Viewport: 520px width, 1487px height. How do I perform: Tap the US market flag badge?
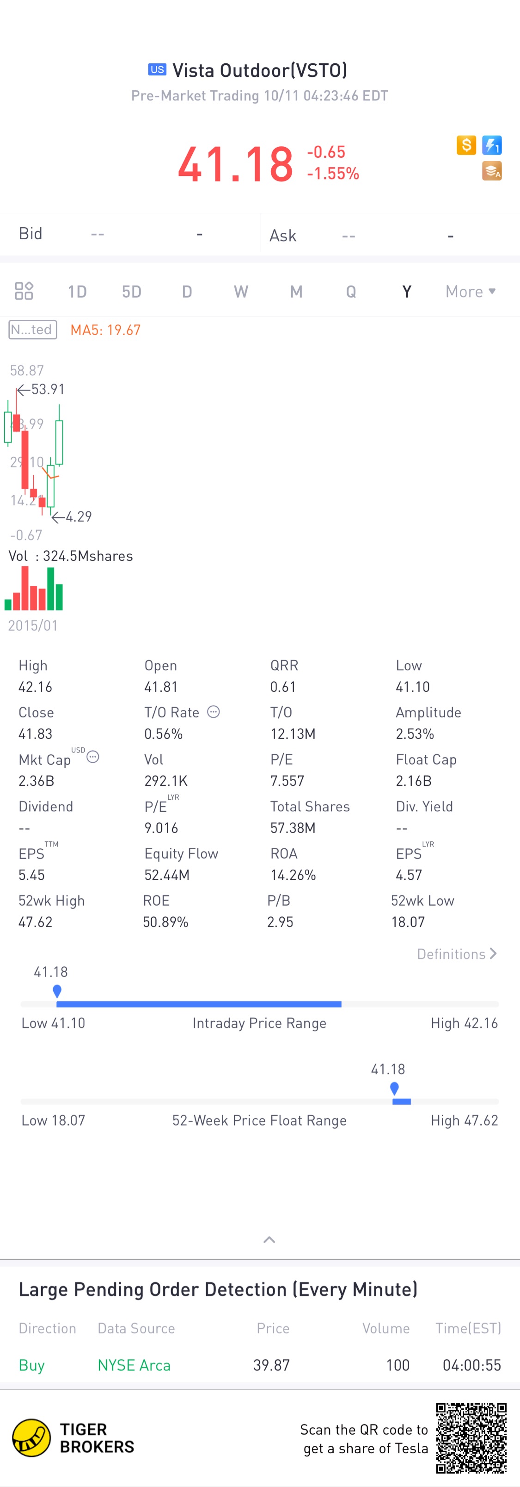tap(157, 70)
